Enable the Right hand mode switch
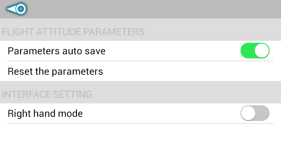 point(255,113)
